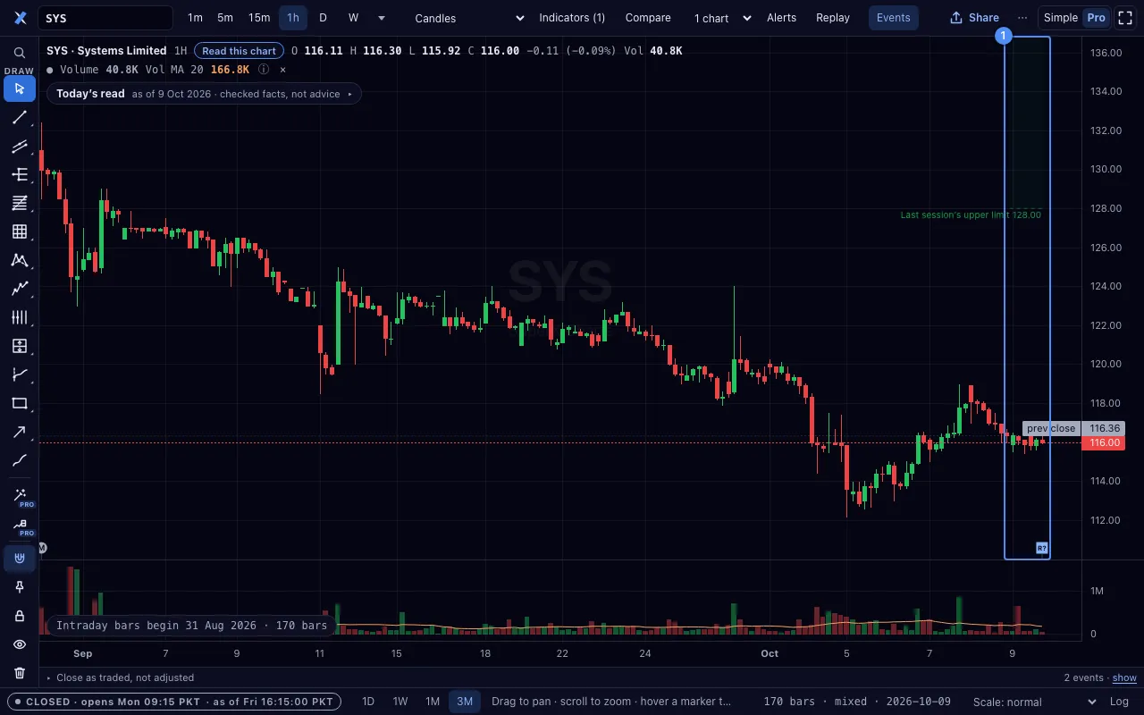Viewport: 1144px width, 715px height.
Task: Toggle lock all drawings
Action: (x=20, y=616)
